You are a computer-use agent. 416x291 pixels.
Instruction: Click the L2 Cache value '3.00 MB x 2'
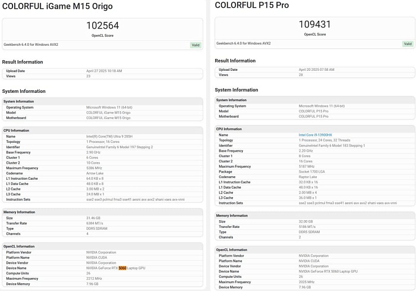tap(95, 189)
